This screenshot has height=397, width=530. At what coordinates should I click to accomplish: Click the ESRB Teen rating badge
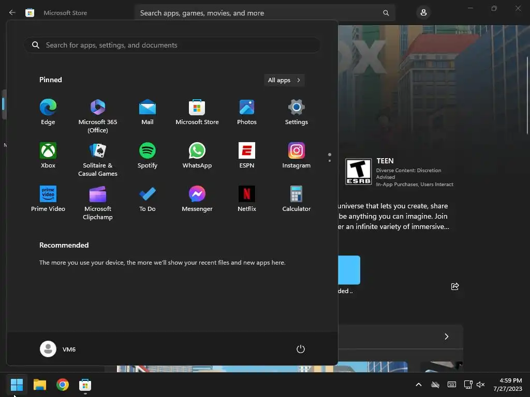[358, 172]
